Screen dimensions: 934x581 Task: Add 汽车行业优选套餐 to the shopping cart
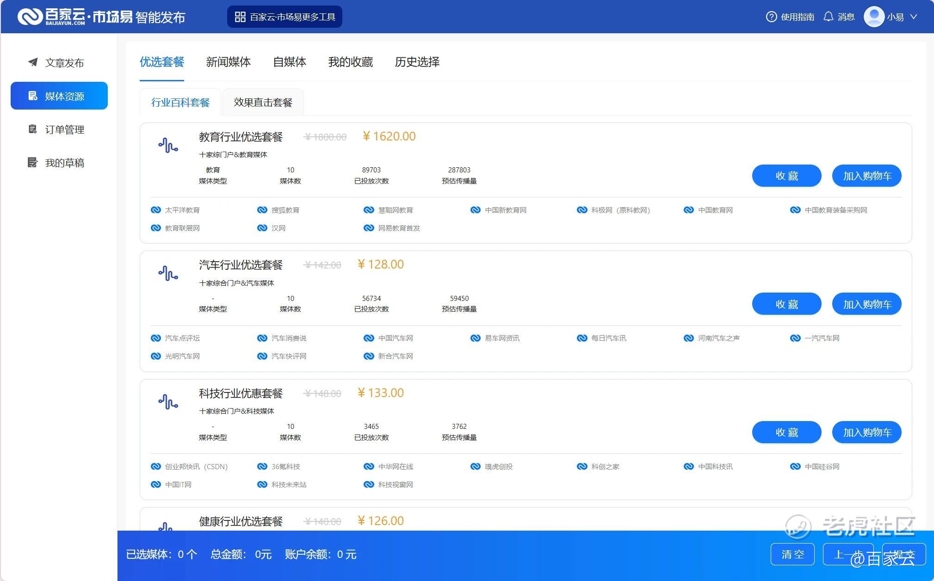point(866,304)
